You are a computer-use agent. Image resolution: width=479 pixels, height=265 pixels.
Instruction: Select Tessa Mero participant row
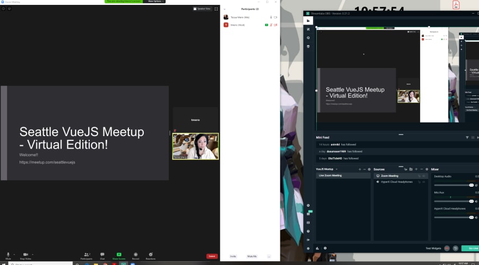click(x=250, y=17)
